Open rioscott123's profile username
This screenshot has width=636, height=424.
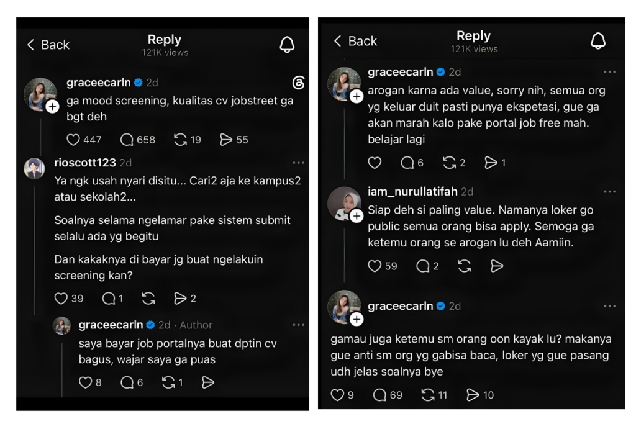coord(85,163)
